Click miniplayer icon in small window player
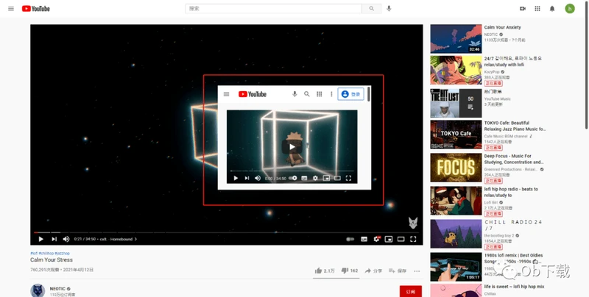 click(x=326, y=178)
